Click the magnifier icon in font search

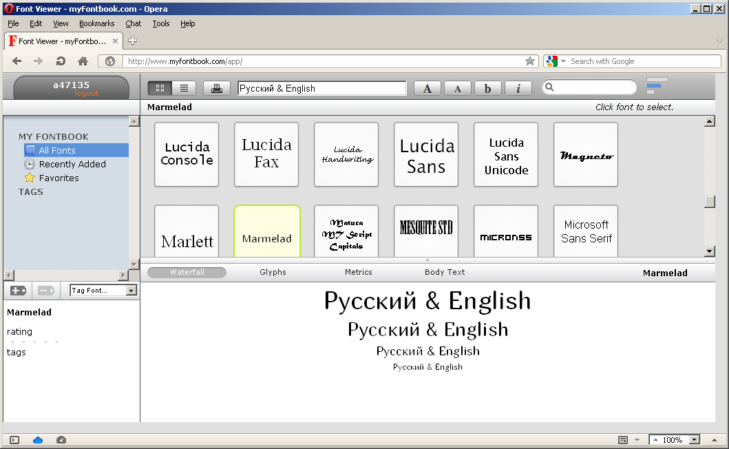[x=549, y=87]
